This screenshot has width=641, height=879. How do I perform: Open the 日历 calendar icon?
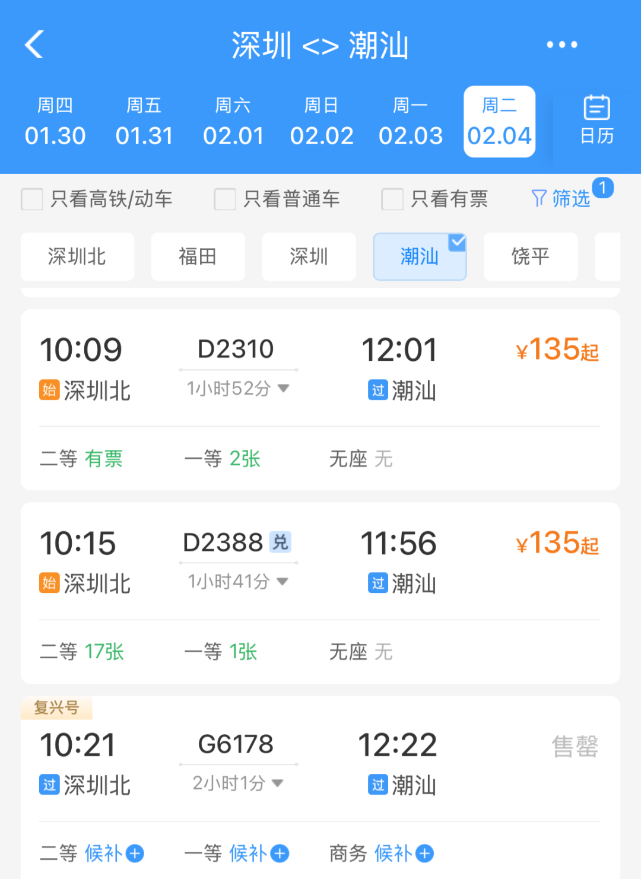[x=596, y=120]
